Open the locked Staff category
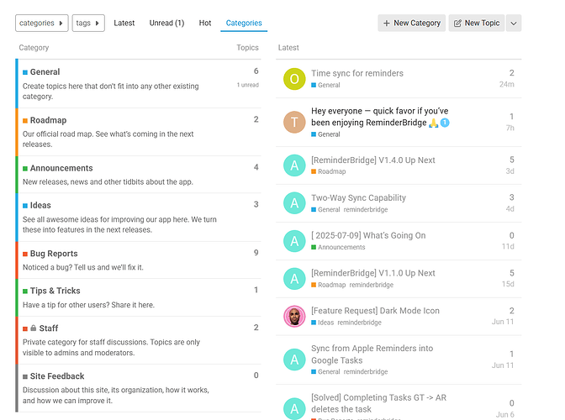 49,328
